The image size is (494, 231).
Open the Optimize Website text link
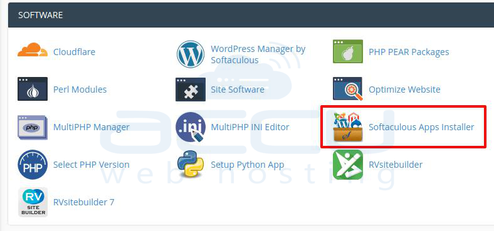(x=404, y=90)
